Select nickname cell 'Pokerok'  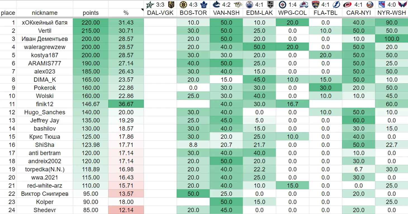(45, 88)
